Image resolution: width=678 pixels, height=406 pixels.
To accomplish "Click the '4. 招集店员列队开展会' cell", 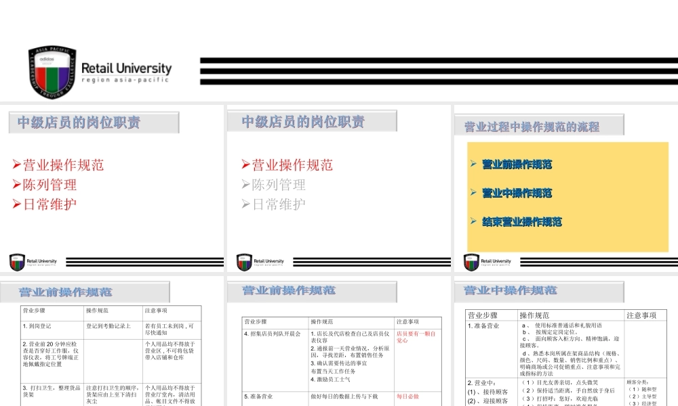I will 275,360.
